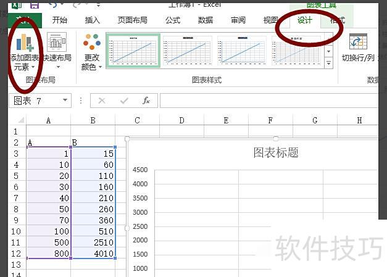Viewport: 387px width, 277px height.
Task: Select row 1 header
Action: point(16,131)
